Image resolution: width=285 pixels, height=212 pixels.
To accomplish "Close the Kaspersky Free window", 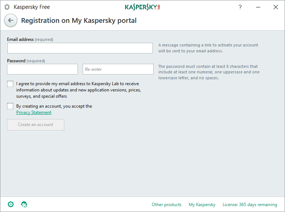I will coord(275,7).
